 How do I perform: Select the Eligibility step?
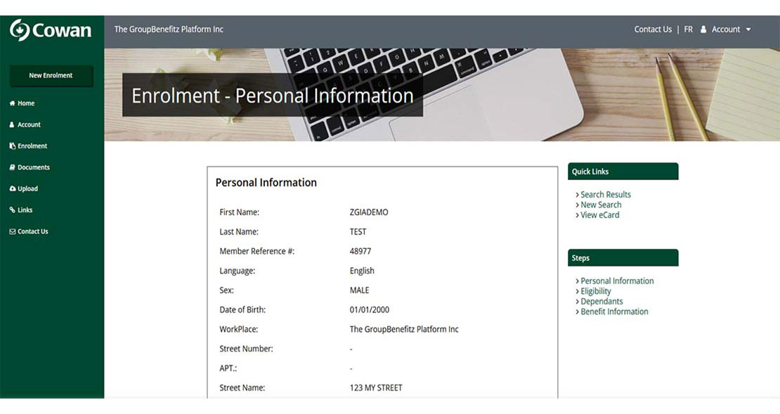(x=595, y=290)
